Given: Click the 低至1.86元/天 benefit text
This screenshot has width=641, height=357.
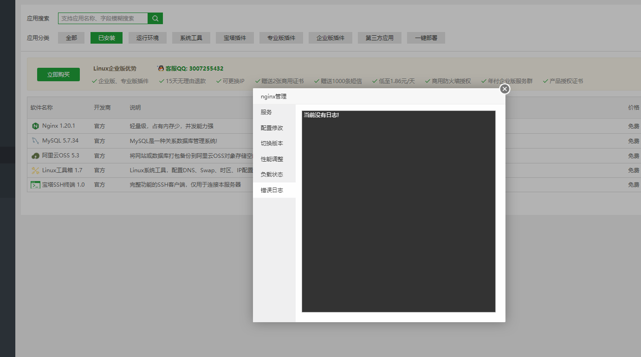Looking at the screenshot, I should point(397,81).
